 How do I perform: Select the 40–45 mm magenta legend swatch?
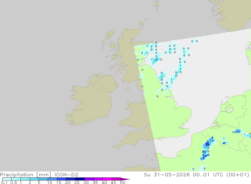107,179
